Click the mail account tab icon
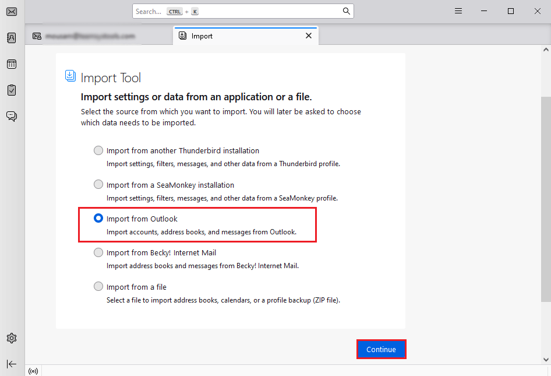Viewport: 551px width, 376px height. tap(37, 36)
